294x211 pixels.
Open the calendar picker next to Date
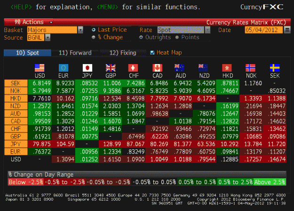point(287,30)
